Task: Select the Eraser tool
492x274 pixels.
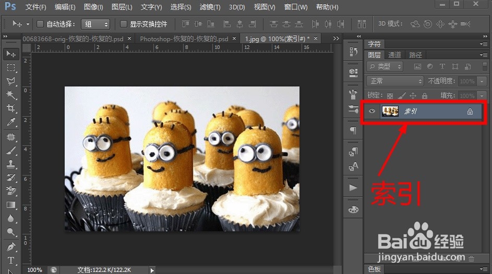Action: [11, 191]
